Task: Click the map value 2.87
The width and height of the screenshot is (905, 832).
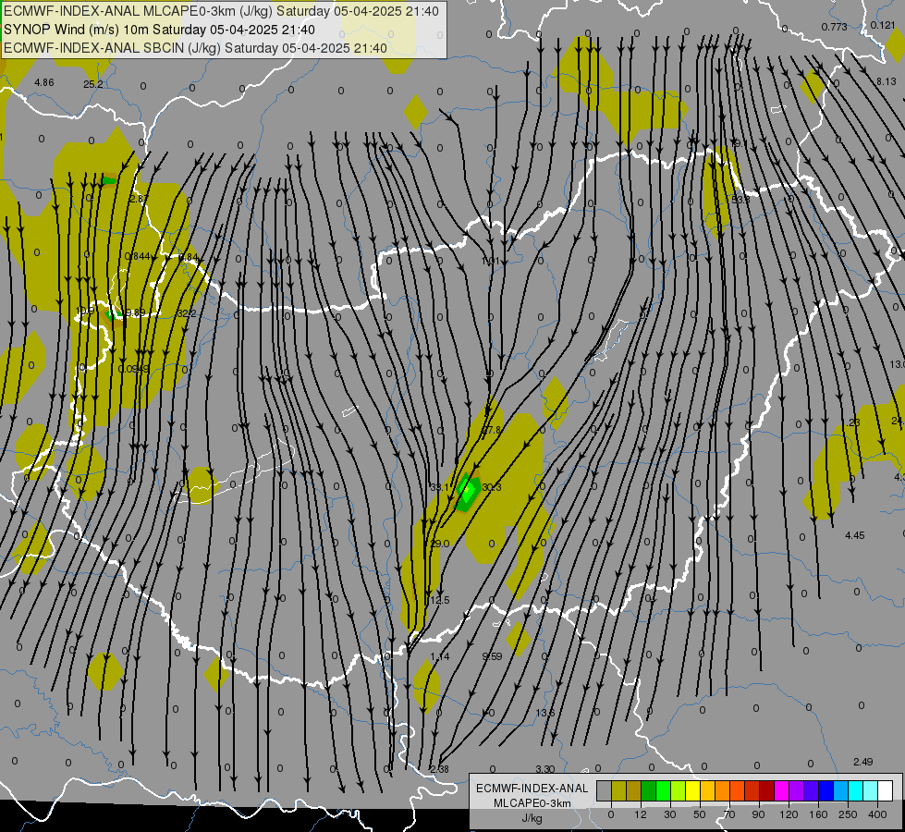Action: point(139,199)
